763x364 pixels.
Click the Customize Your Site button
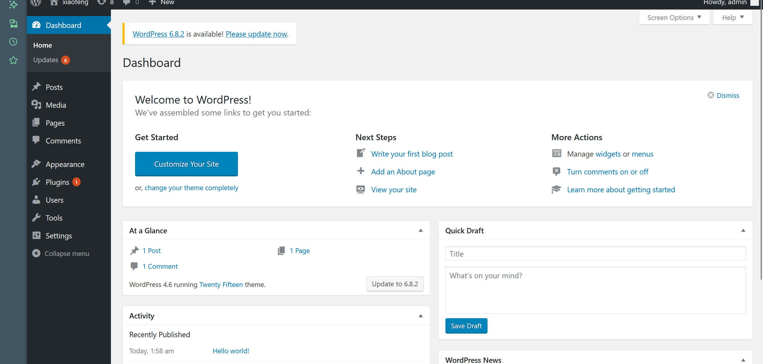186,164
